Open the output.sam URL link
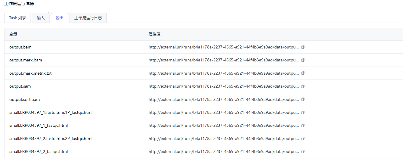Image resolution: width=407 pixels, height=162 pixels. tap(224, 86)
